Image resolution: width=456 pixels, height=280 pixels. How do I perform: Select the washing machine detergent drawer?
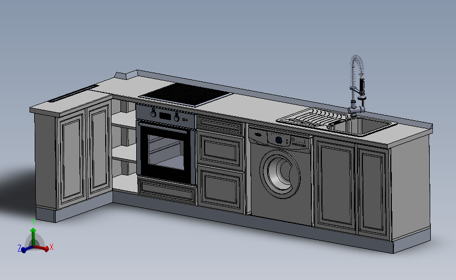[x=258, y=136]
